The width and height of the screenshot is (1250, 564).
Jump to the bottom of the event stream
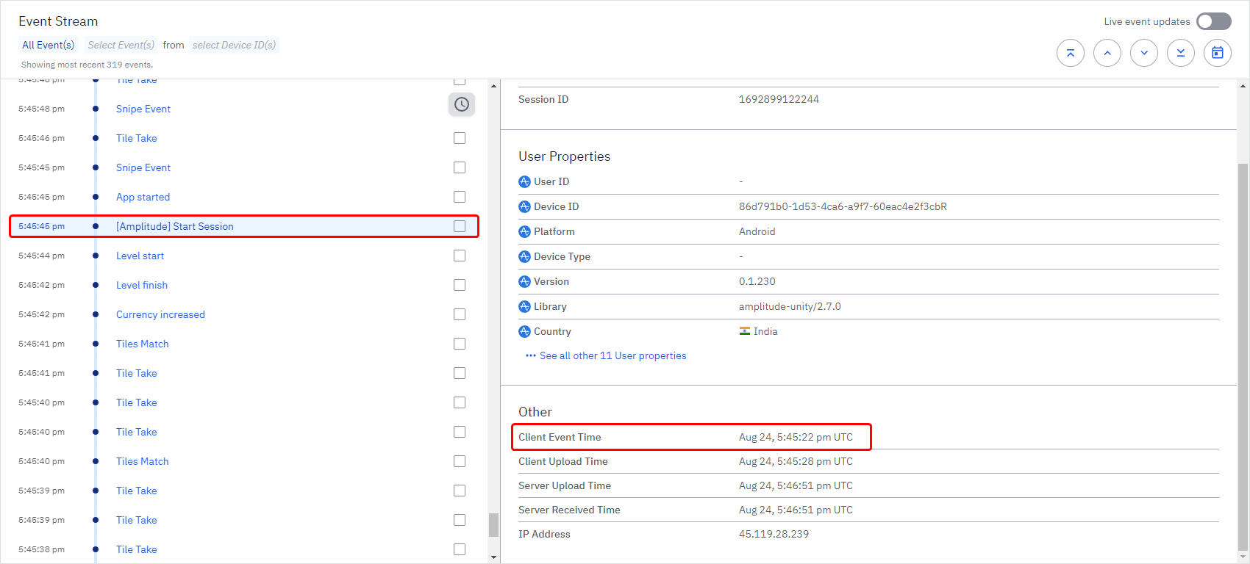(1181, 53)
